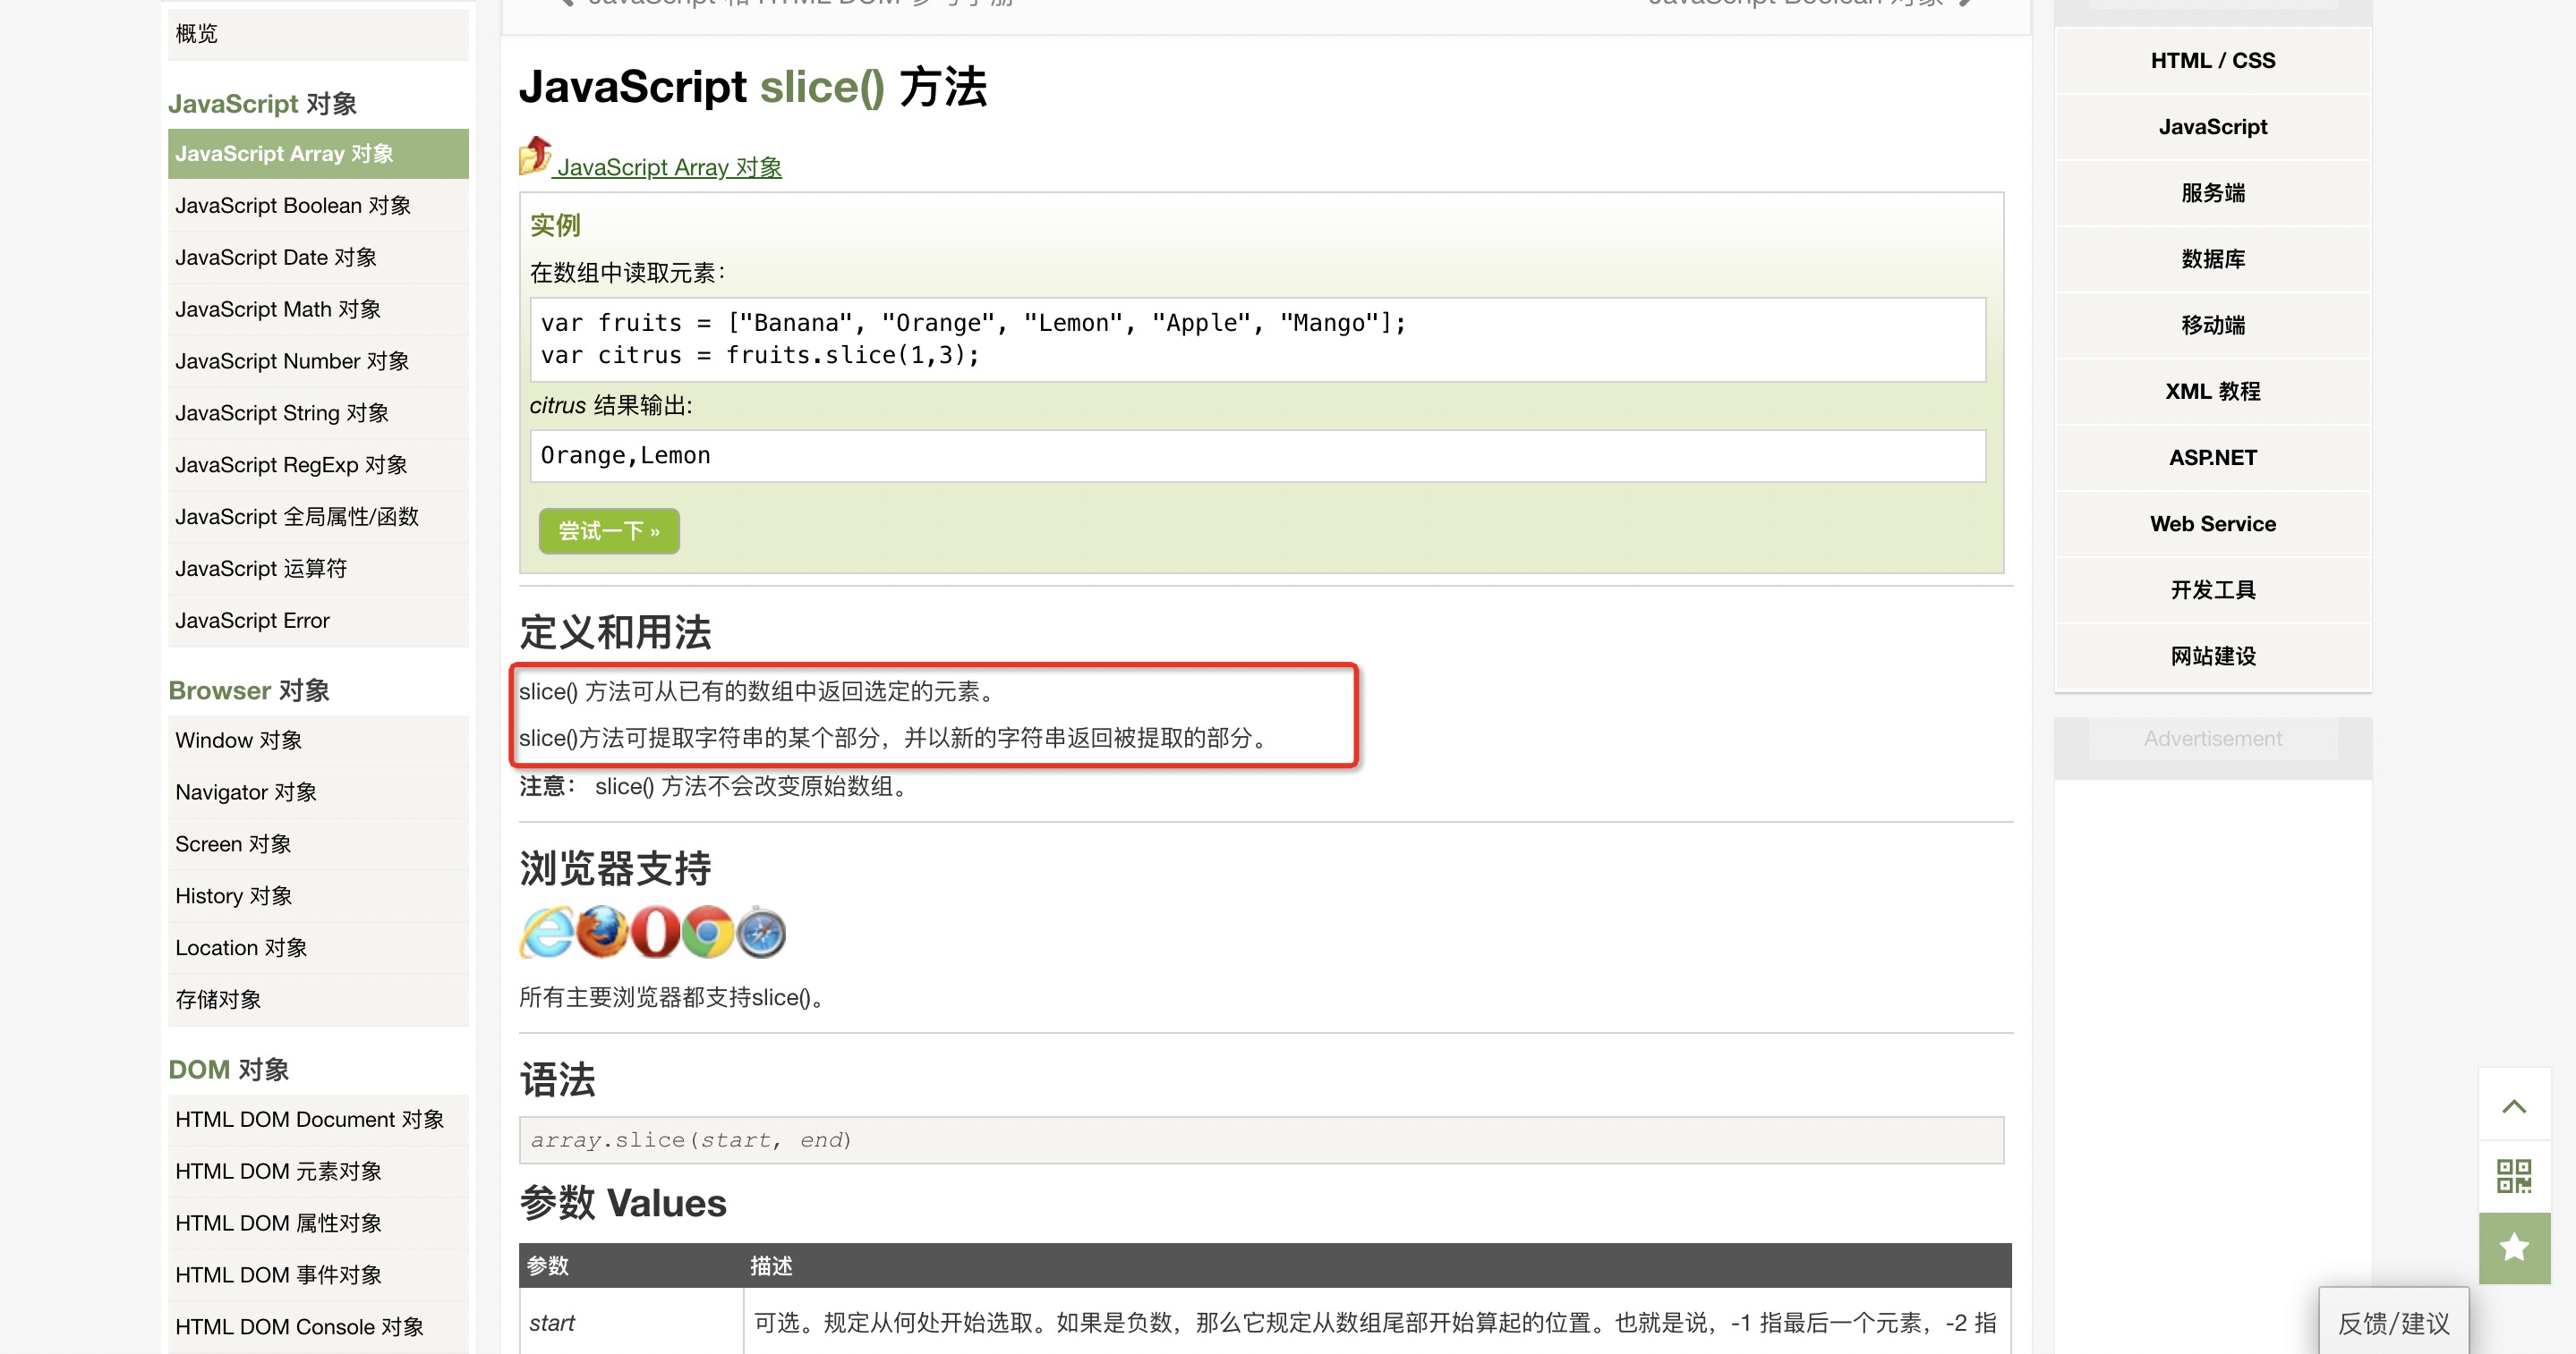Select XML 教程 in right panel
This screenshot has width=2576, height=1354.
pos(2212,392)
